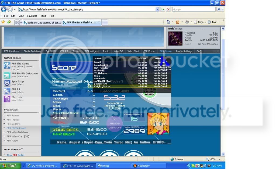Click the FFR The Game sidebar icon
This screenshot has height=169, width=276.
(7, 65)
